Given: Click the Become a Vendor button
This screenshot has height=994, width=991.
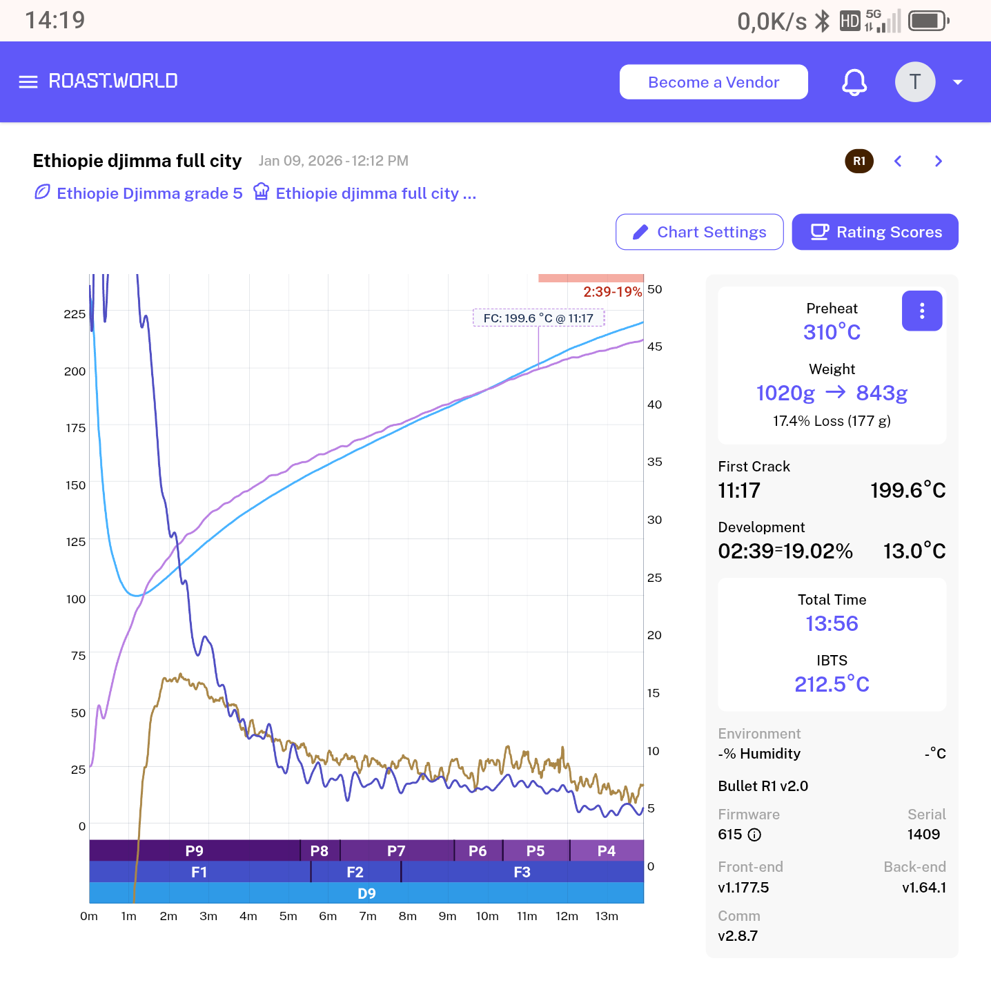Looking at the screenshot, I should click(713, 82).
